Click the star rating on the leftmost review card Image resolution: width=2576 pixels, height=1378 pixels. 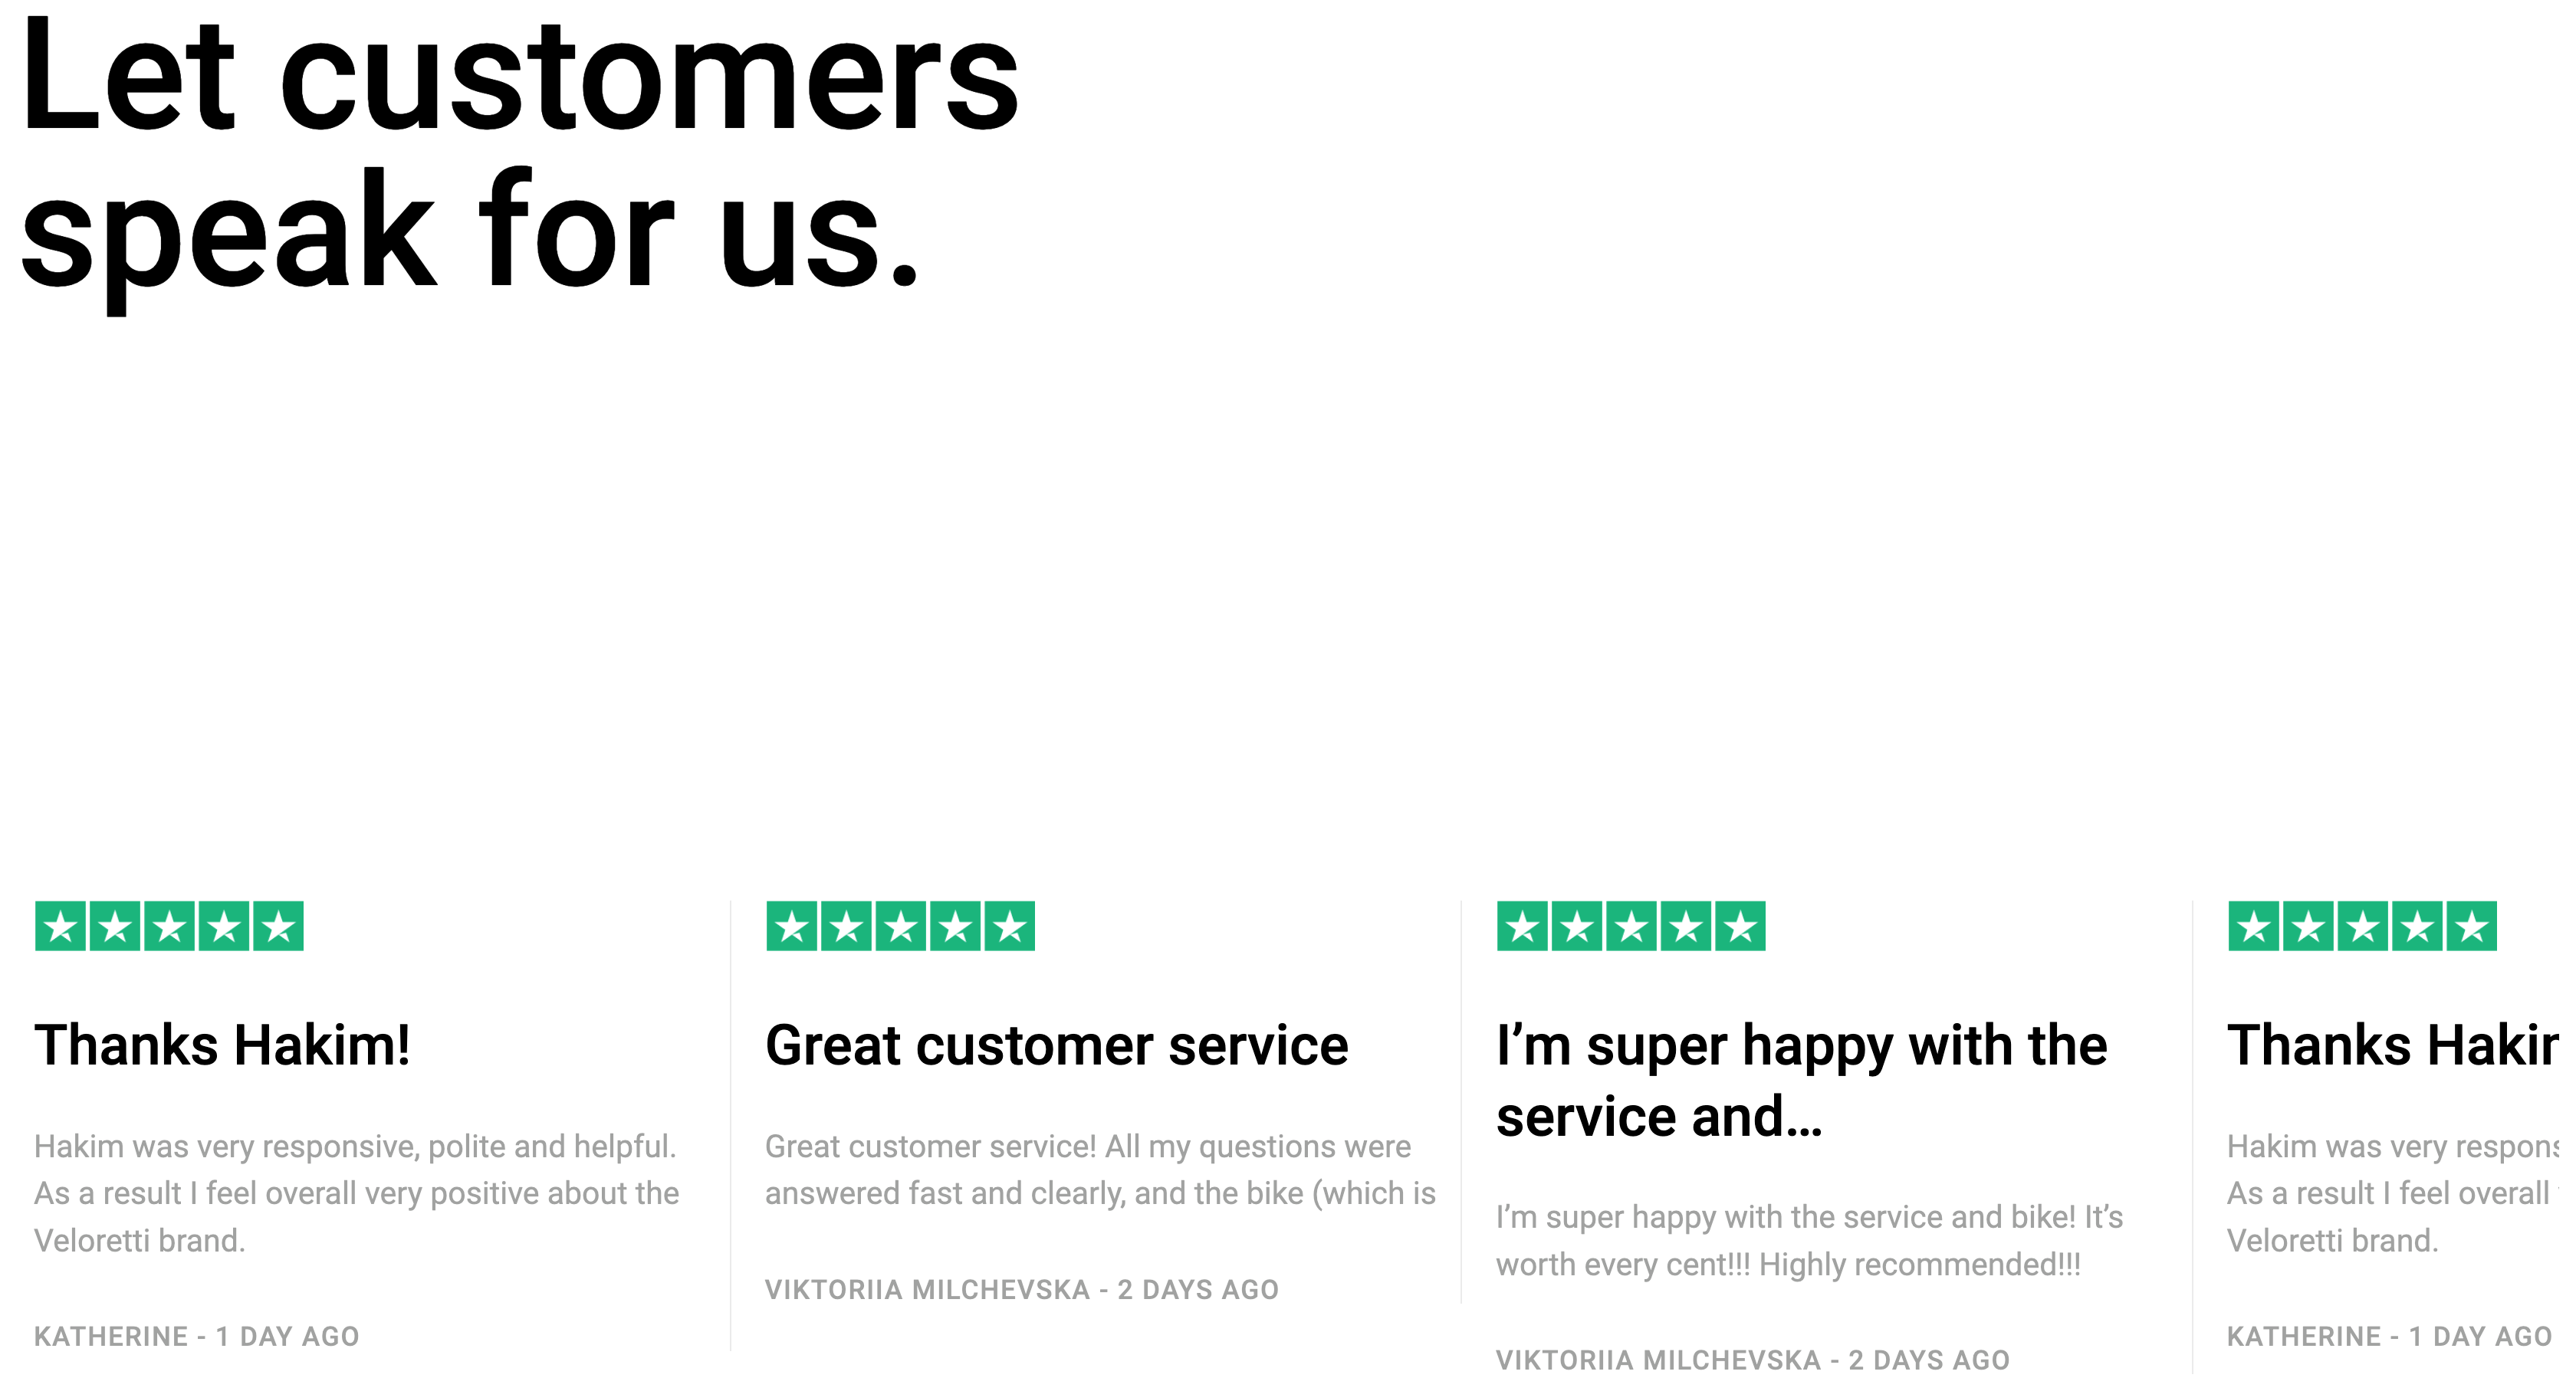pyautogui.click(x=169, y=926)
